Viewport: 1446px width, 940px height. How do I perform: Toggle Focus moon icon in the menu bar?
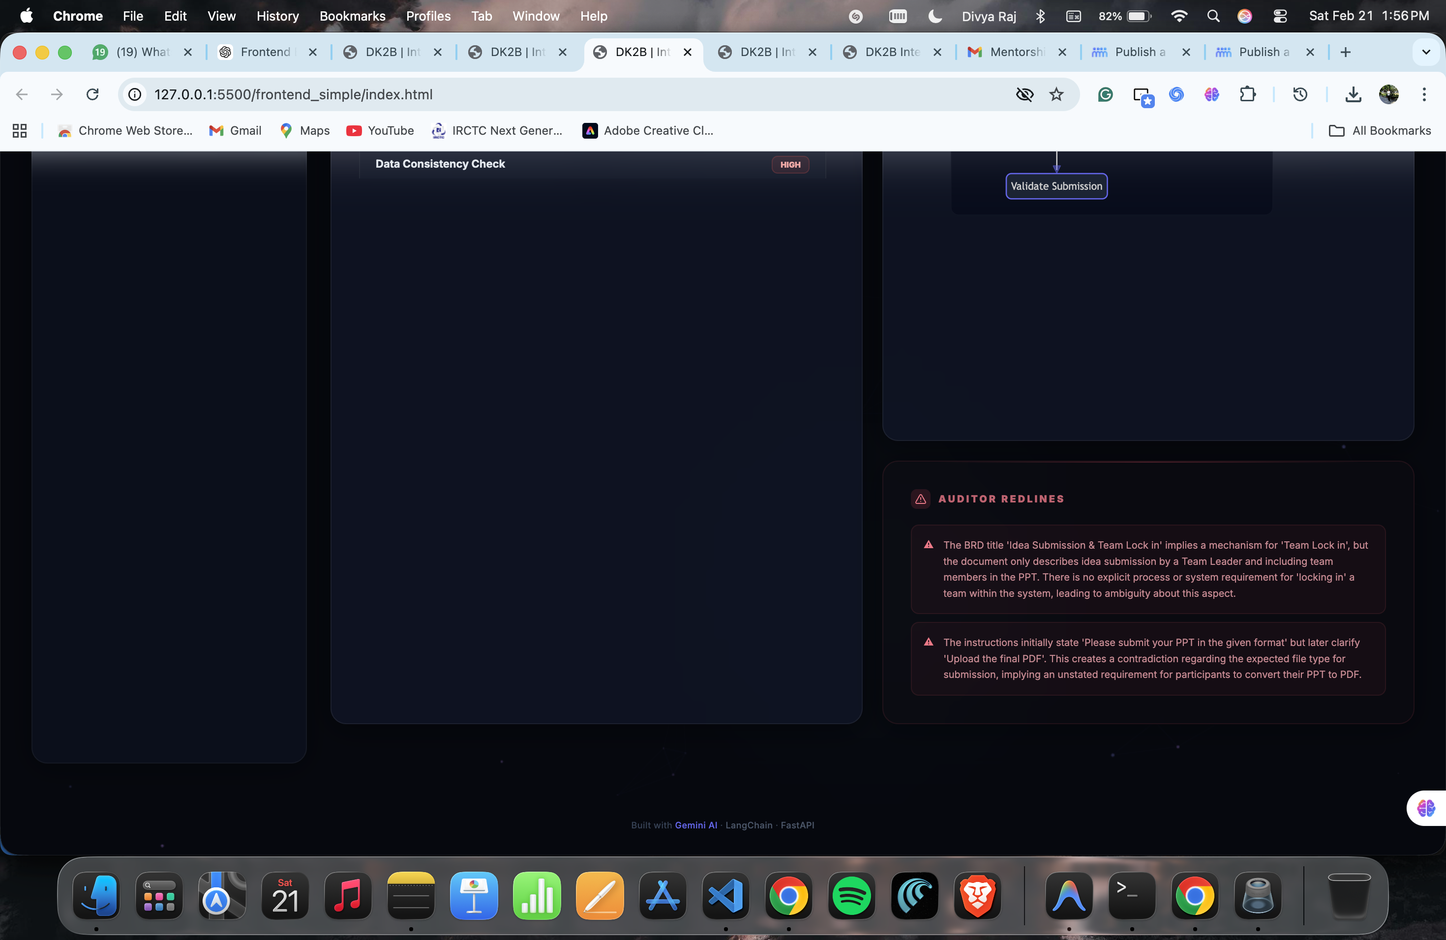935,16
